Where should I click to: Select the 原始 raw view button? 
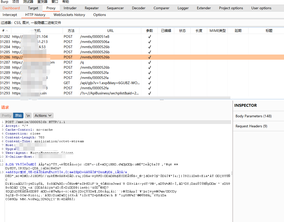tap(18, 116)
